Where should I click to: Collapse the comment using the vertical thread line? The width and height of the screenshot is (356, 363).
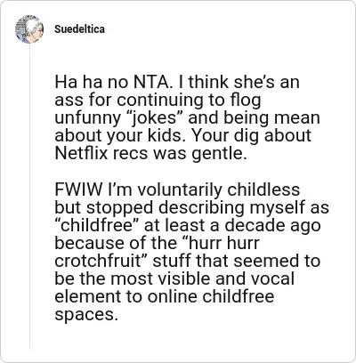point(30,196)
